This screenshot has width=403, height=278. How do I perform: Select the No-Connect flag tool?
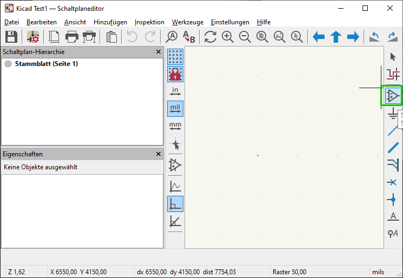click(x=393, y=182)
